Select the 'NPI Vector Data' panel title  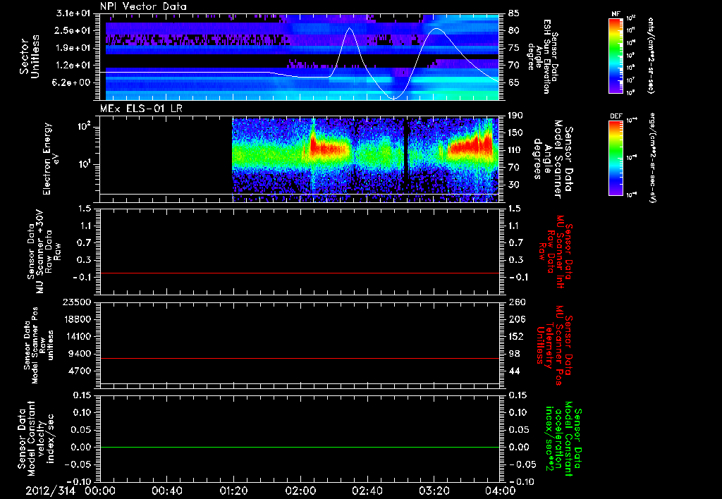tap(144, 6)
